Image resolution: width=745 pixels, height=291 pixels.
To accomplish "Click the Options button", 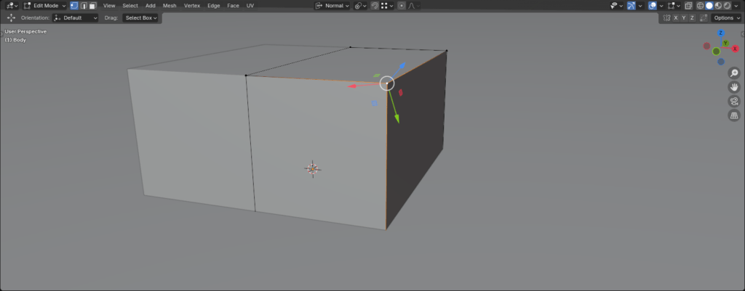I will tap(726, 17).
